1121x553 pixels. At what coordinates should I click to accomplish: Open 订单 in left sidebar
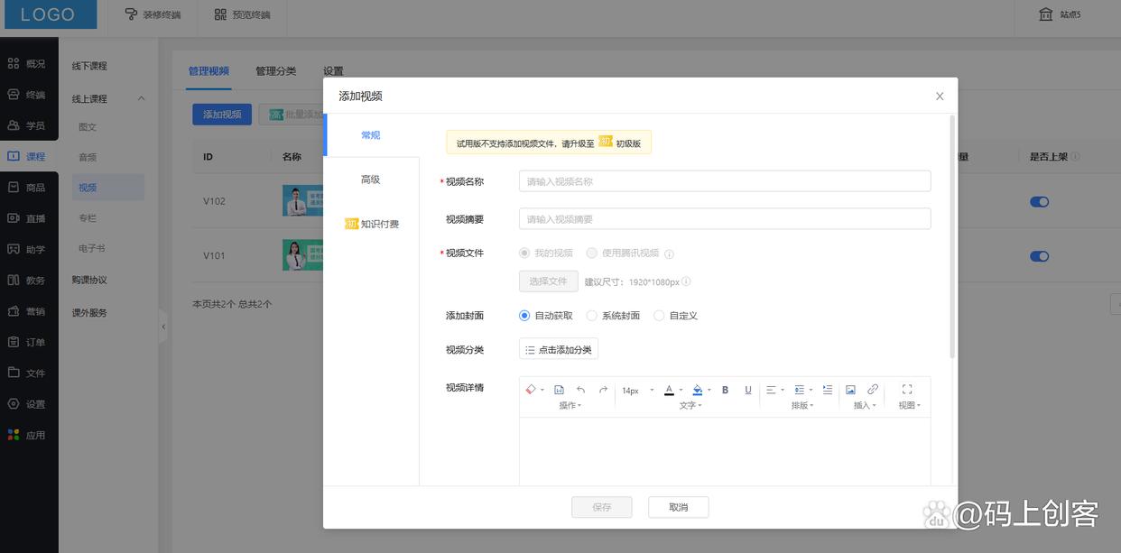click(x=28, y=342)
